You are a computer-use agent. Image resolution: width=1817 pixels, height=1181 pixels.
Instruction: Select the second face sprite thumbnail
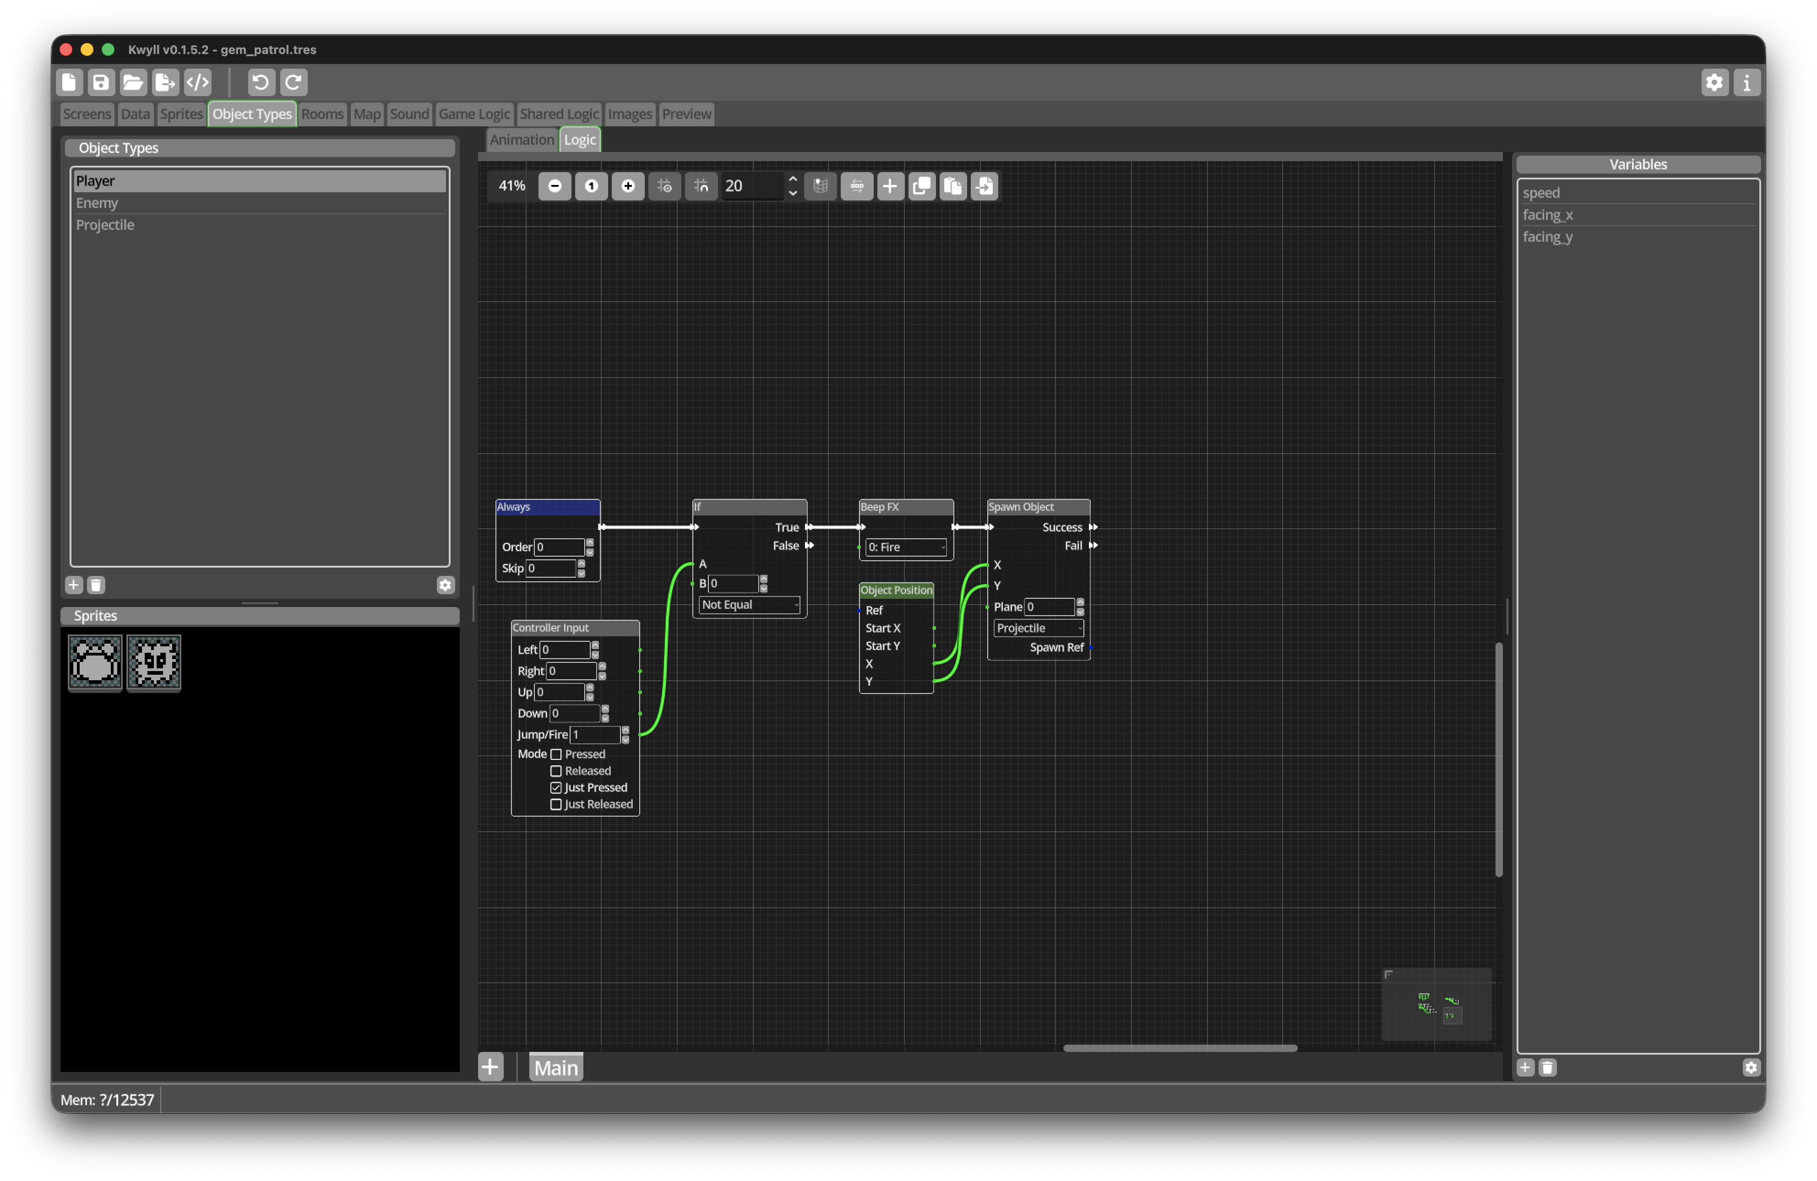click(153, 663)
